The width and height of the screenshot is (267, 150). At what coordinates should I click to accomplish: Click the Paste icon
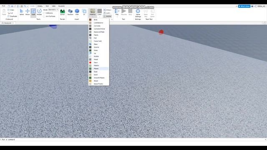point(4,12)
